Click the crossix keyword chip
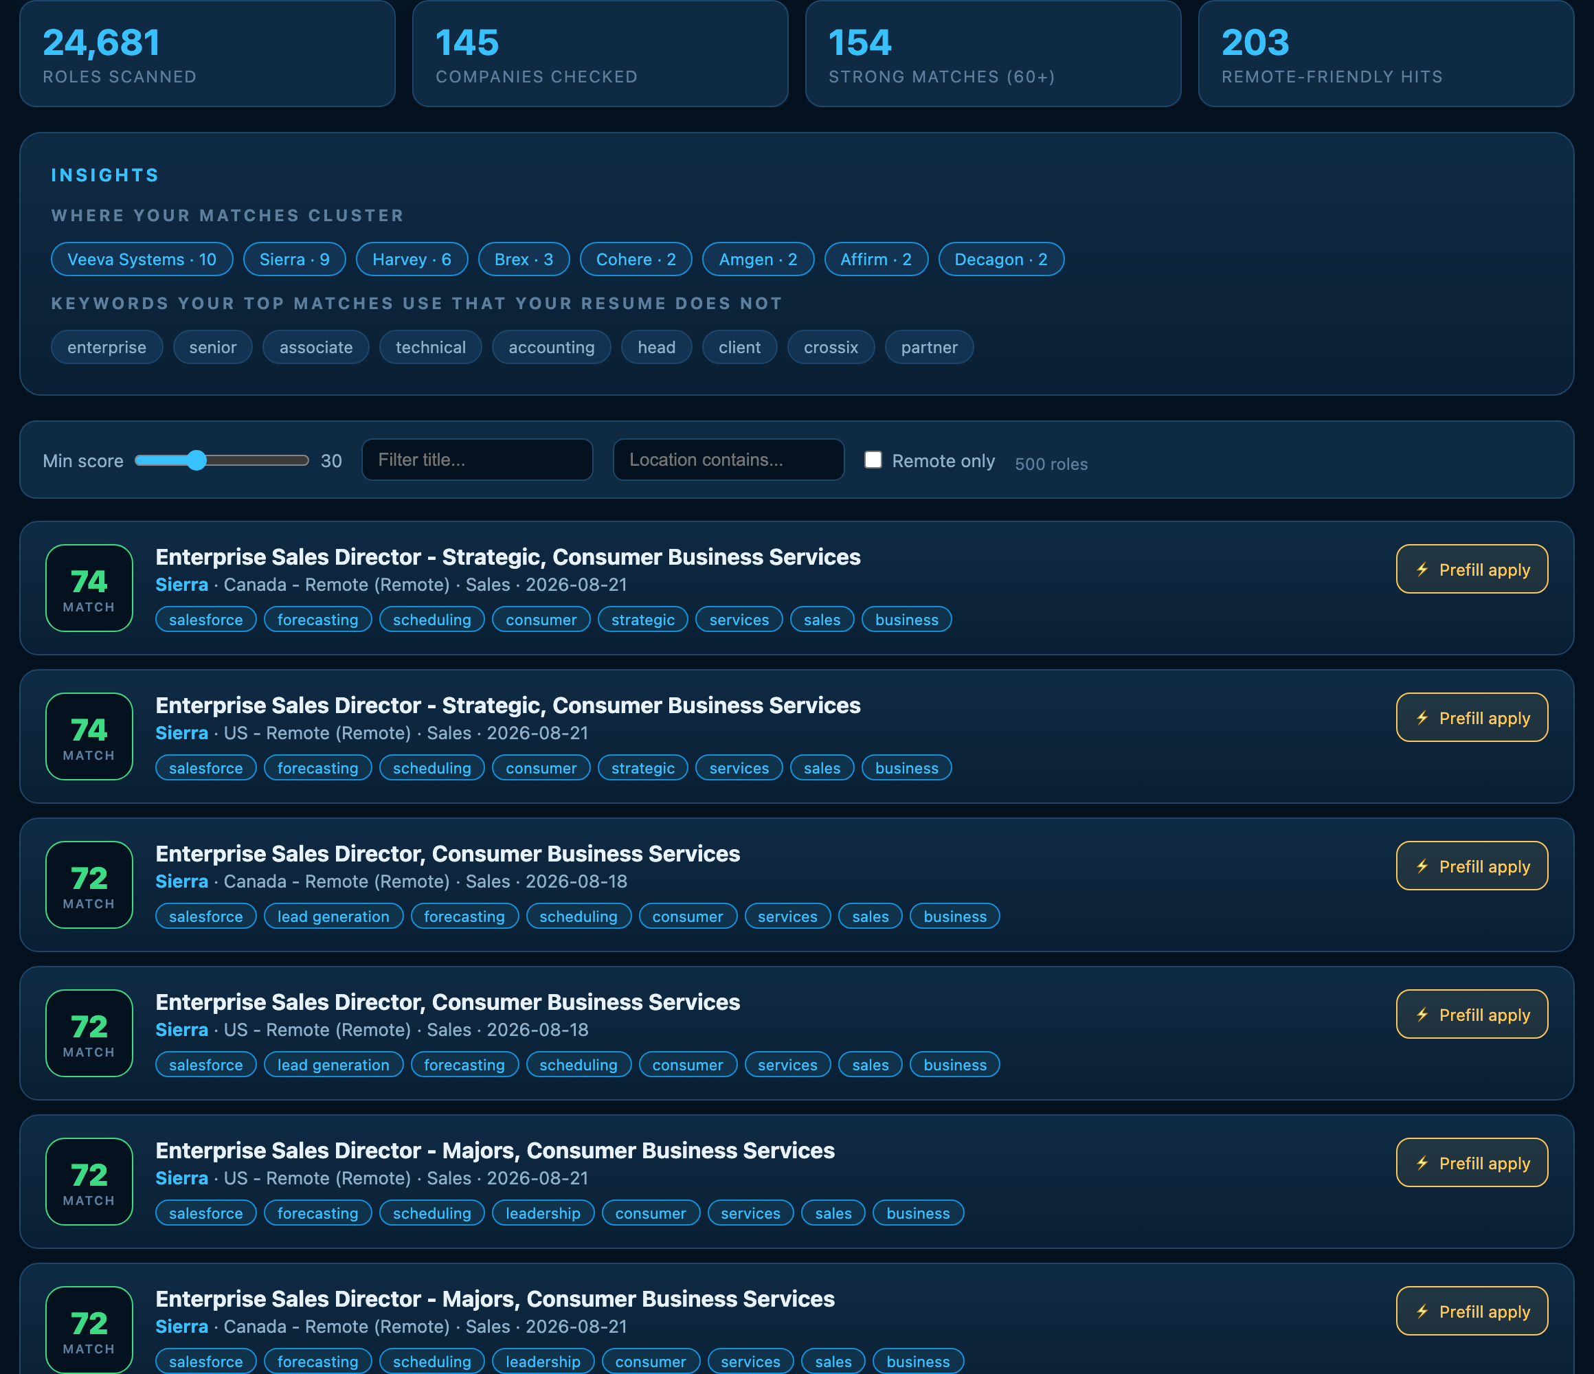Viewport: 1594px width, 1374px height. click(831, 347)
